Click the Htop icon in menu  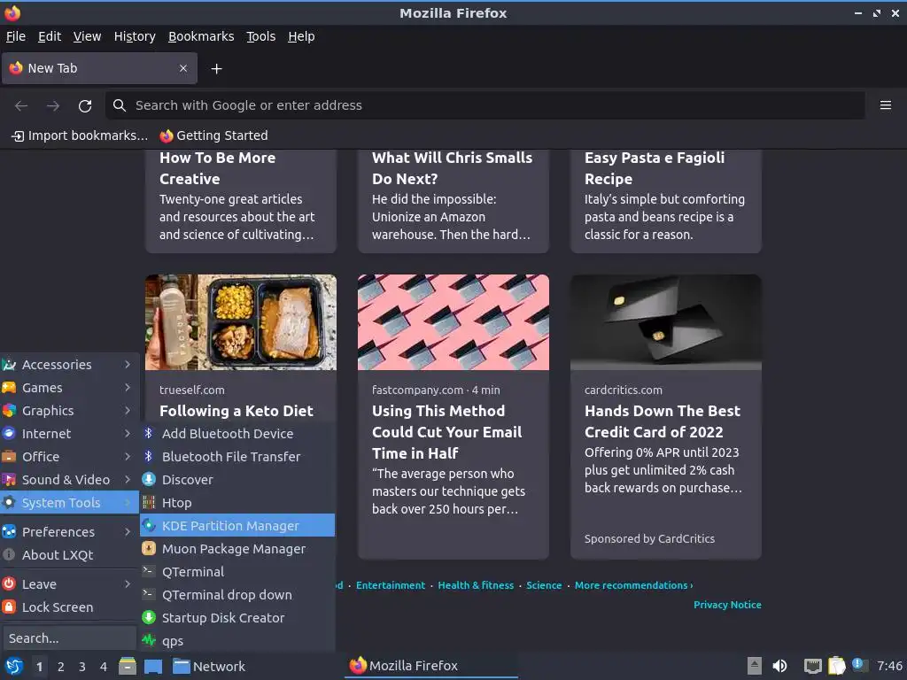(x=149, y=503)
